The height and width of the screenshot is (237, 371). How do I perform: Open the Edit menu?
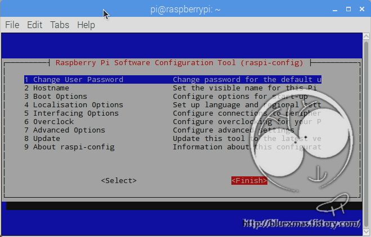tap(34, 25)
